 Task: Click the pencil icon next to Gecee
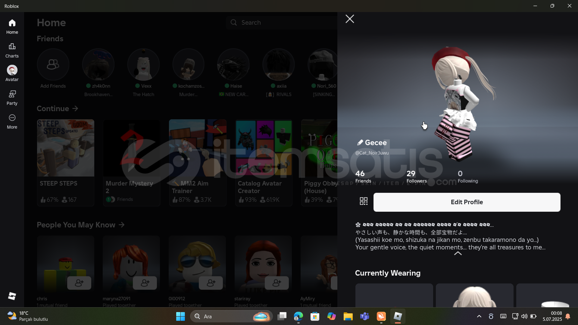[360, 143]
